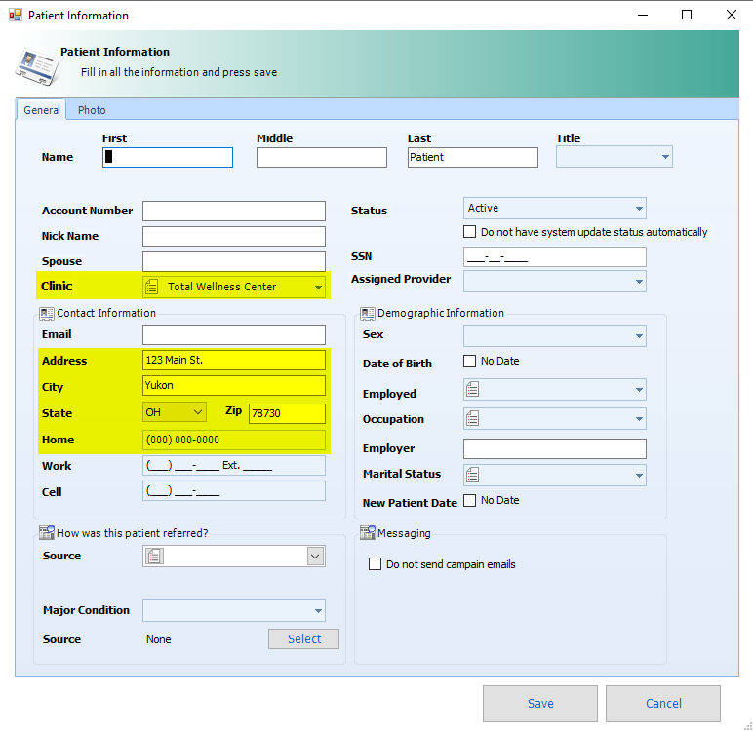Click the list icon in Marital Status field
This screenshot has width=753, height=731.
click(x=472, y=476)
